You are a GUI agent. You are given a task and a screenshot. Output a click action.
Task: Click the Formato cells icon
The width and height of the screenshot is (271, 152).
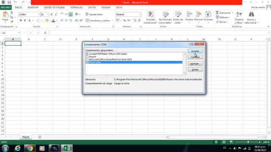pos(208,15)
